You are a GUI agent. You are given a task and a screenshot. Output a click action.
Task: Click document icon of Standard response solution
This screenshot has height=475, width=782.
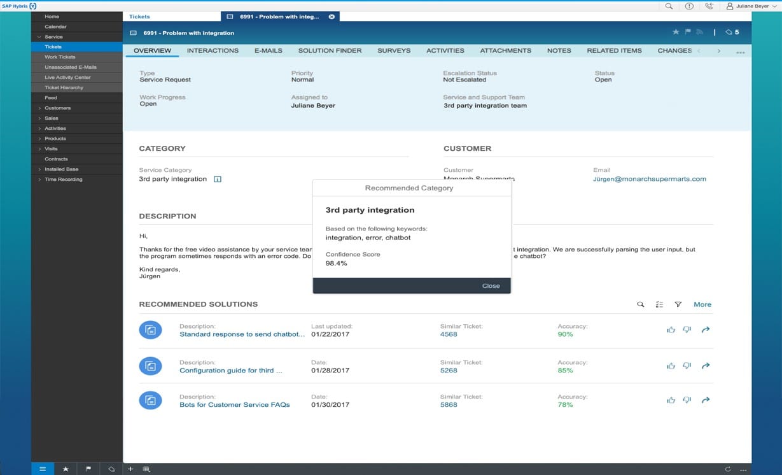pyautogui.click(x=150, y=330)
